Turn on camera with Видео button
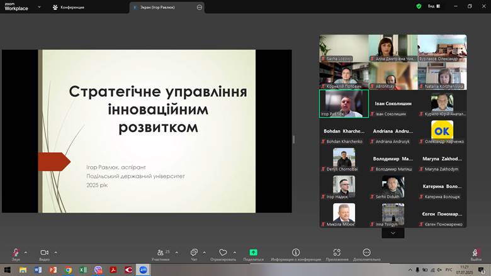The image size is (491, 276). 44,253
